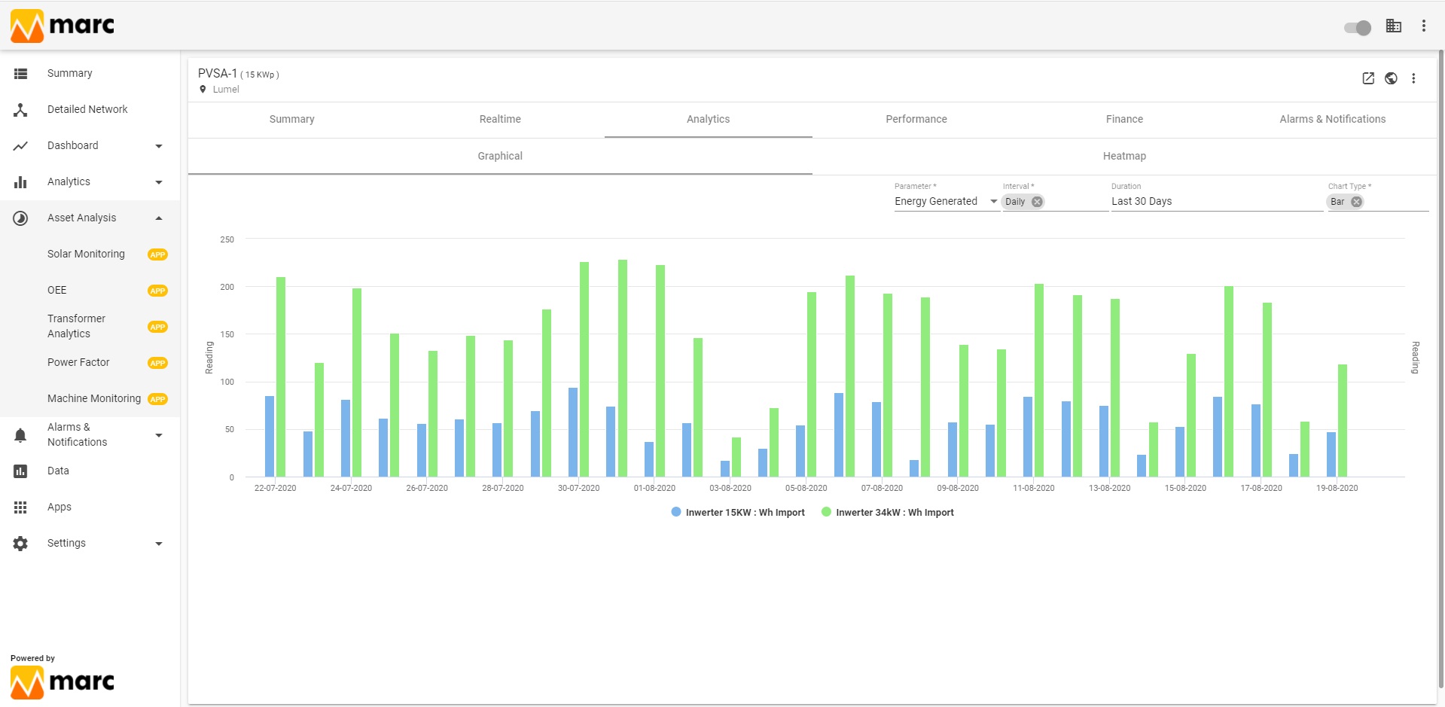The width and height of the screenshot is (1445, 707).
Task: Open the Finance tab
Action: click(1124, 120)
